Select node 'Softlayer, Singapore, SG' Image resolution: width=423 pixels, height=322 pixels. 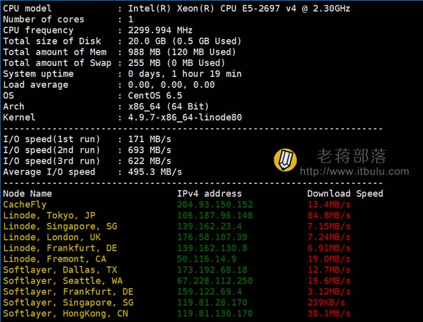pyautogui.click(x=68, y=302)
